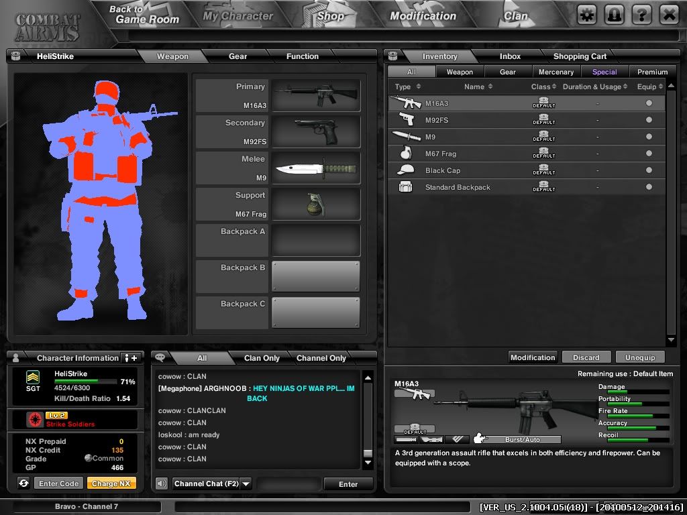Image resolution: width=687 pixels, height=515 pixels.
Task: Open the settings gear icon
Action: pyautogui.click(x=586, y=15)
